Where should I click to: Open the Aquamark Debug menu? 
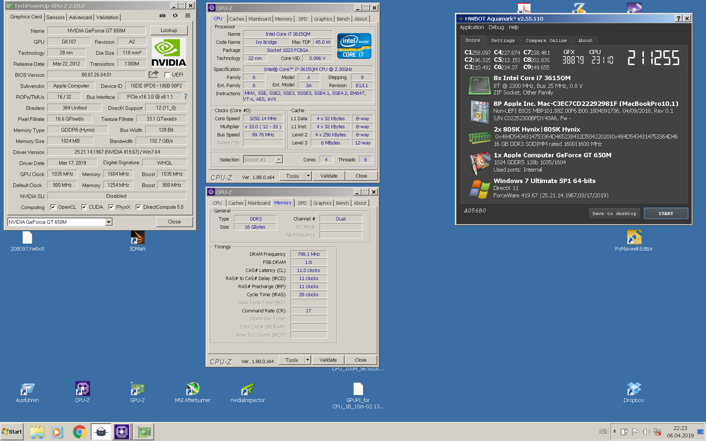pyautogui.click(x=496, y=27)
